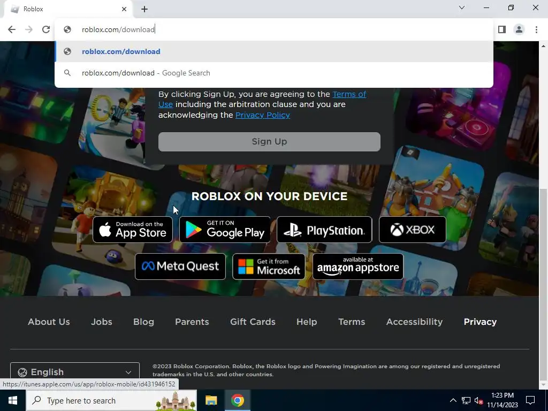Open the network icon in system tray
This screenshot has width=548, height=411.
(466, 400)
